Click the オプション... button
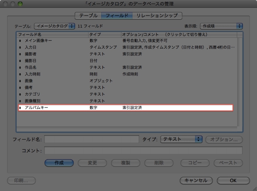Image resolution: width=257 pixels, height=191 pixels. [224, 140]
